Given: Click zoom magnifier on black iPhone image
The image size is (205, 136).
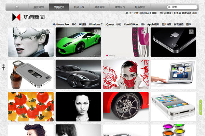Looking at the screenshot, I should [191, 32].
